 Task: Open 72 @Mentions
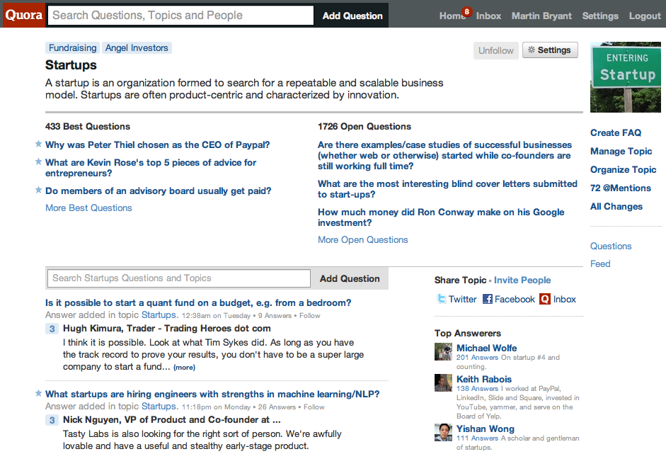621,188
